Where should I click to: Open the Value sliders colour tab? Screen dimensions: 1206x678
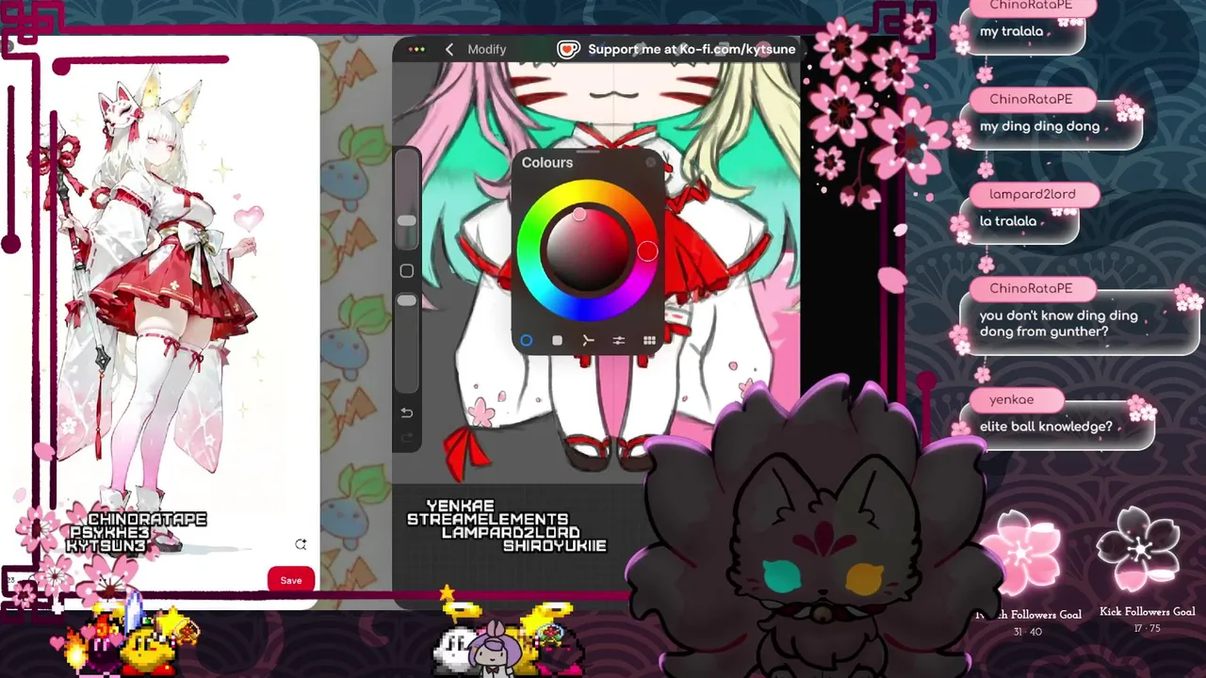coord(618,340)
